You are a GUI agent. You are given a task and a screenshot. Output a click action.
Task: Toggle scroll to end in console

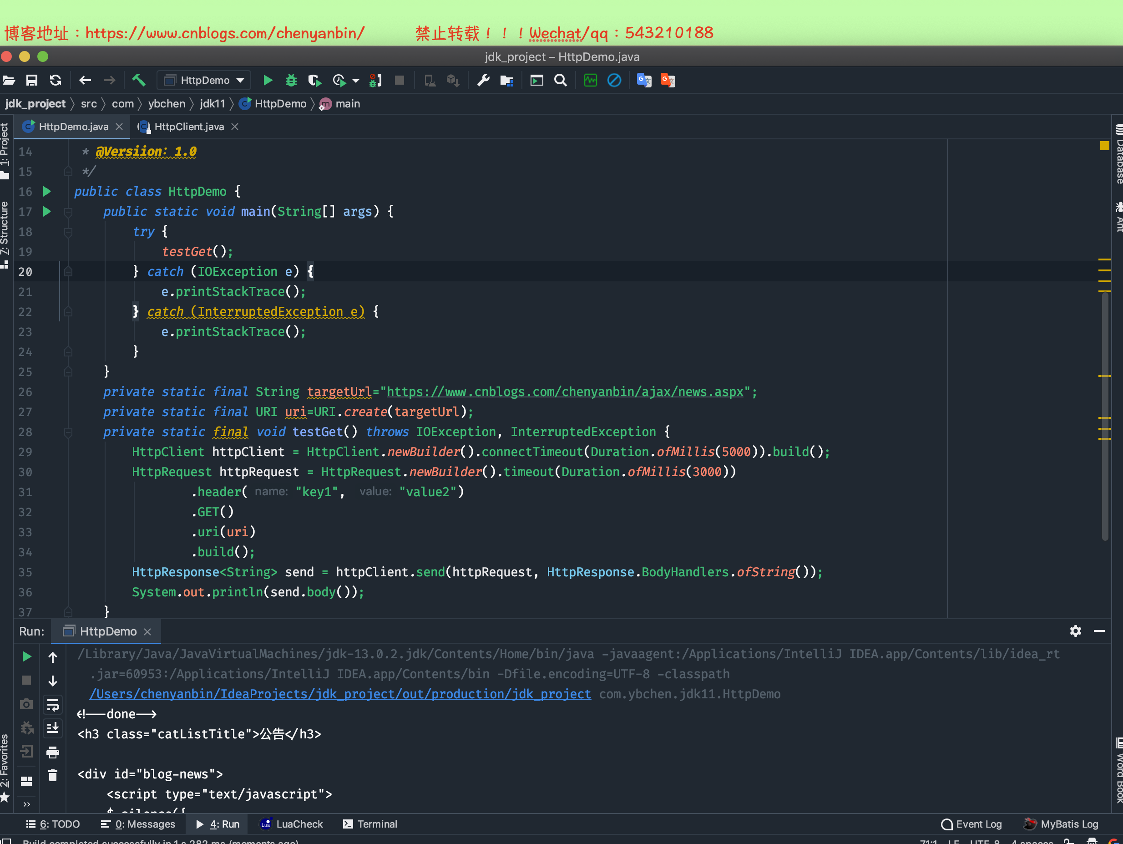pyautogui.click(x=53, y=728)
